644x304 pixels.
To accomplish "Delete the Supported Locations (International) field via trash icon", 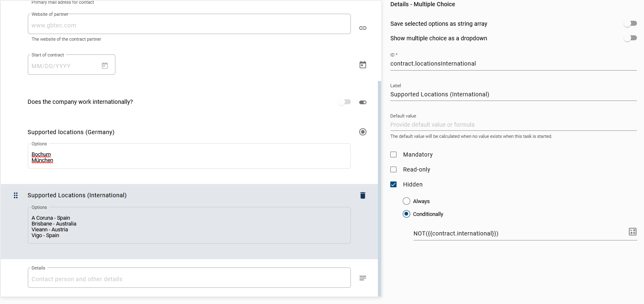I will 362,195.
